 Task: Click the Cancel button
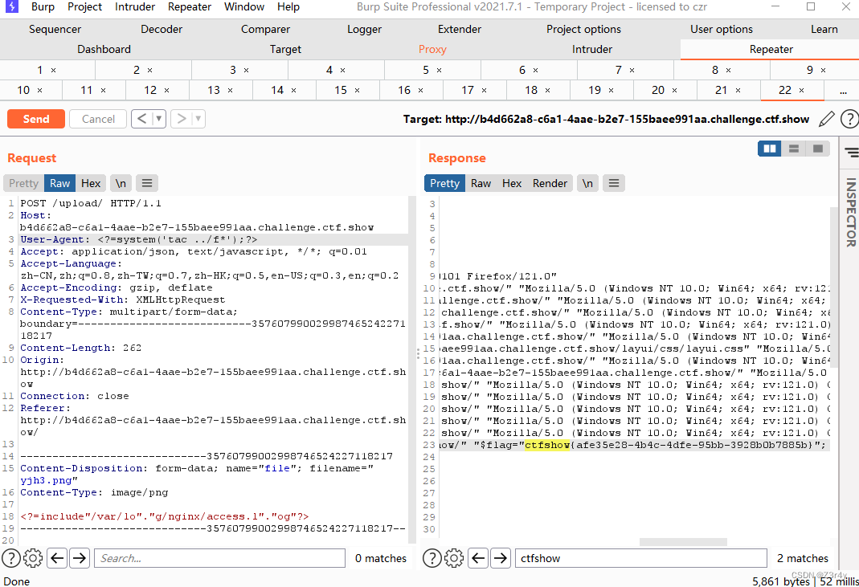coord(98,119)
